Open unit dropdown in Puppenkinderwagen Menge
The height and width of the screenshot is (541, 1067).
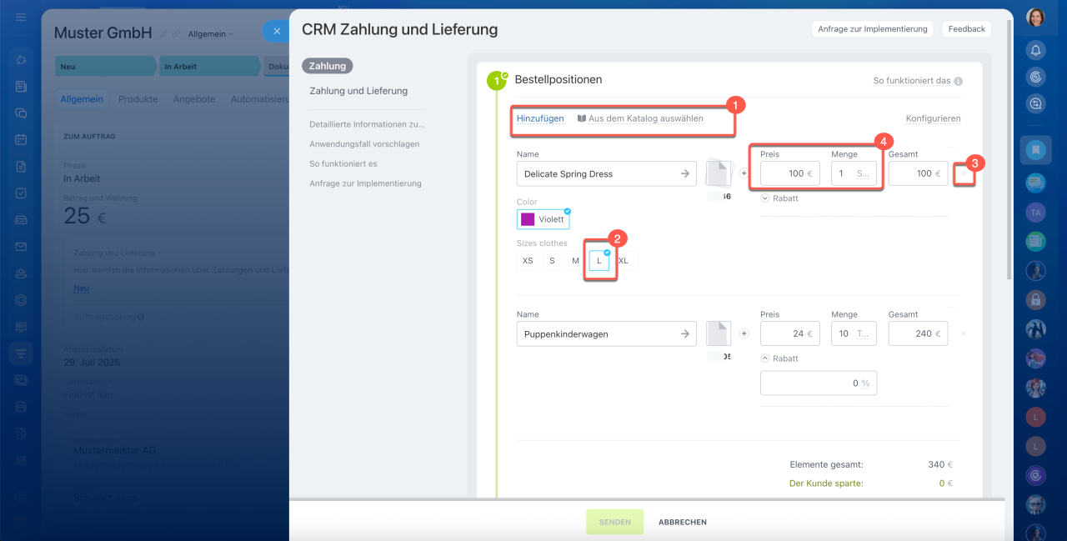point(864,333)
